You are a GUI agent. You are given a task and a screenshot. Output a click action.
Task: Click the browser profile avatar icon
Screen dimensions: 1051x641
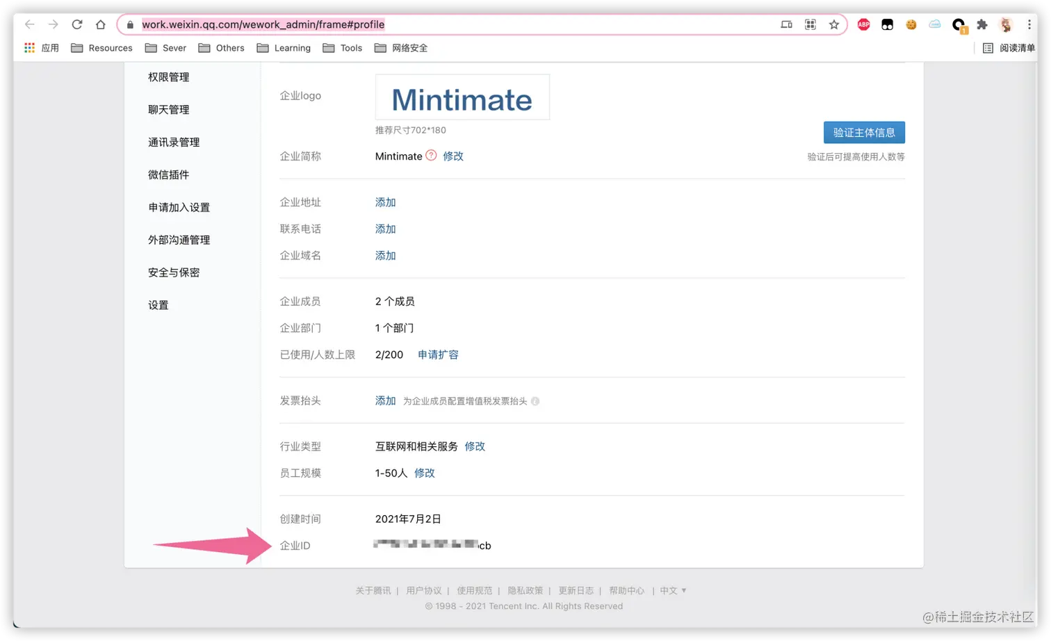tap(1006, 24)
